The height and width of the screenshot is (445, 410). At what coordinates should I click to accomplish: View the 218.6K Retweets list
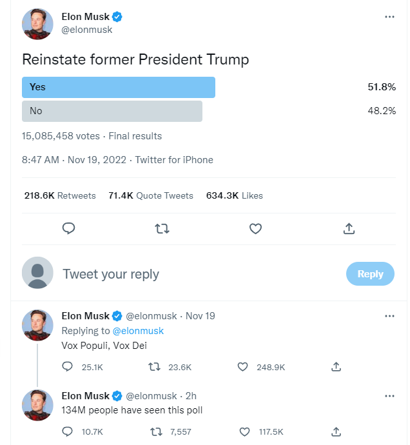tap(60, 195)
